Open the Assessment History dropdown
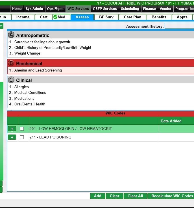Image resolution: width=194 pixels, height=208 pixels. click(x=179, y=26)
